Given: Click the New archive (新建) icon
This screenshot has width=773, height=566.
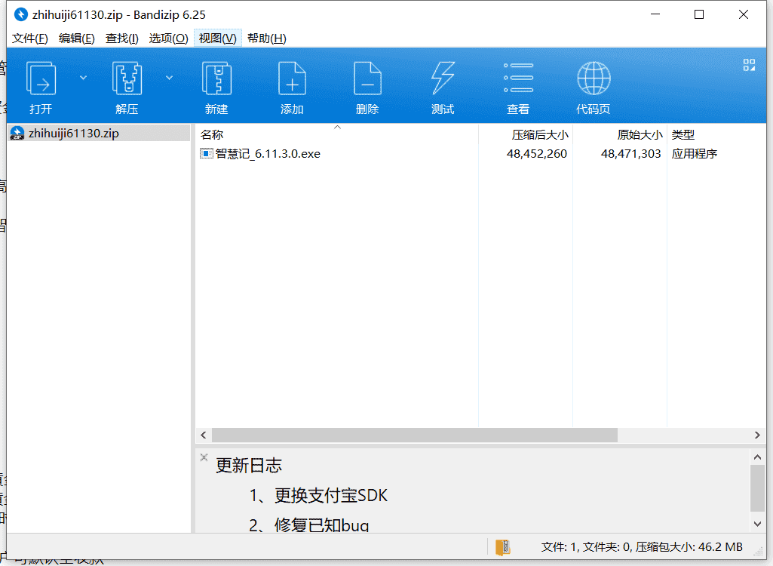Looking at the screenshot, I should pos(216,78).
